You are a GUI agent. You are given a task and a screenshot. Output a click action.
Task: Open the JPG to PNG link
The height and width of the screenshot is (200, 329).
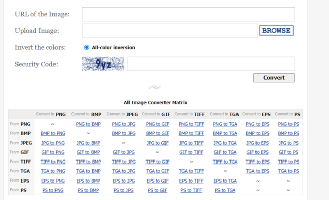tap(53, 143)
